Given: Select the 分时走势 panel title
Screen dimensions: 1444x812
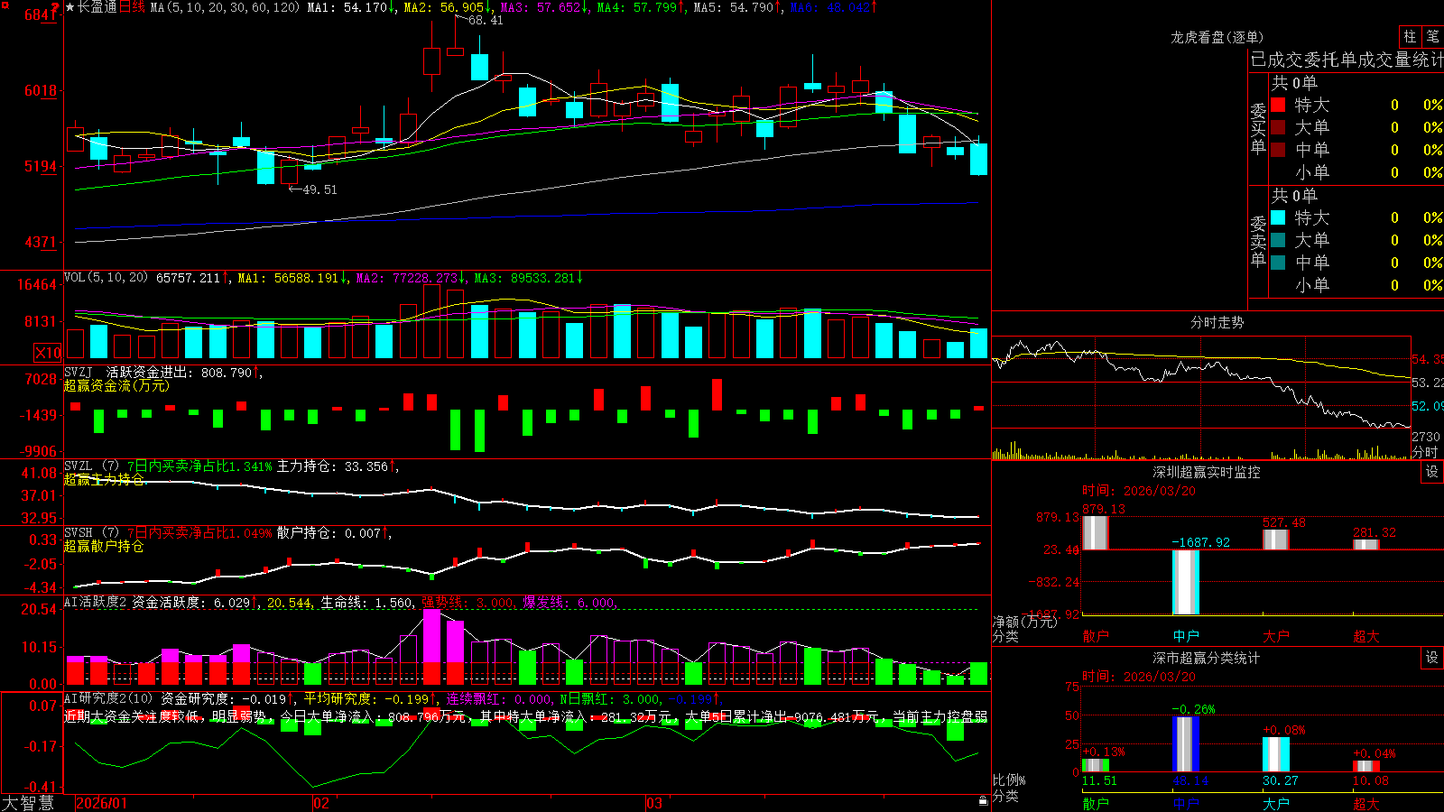Looking at the screenshot, I should point(1217,322).
